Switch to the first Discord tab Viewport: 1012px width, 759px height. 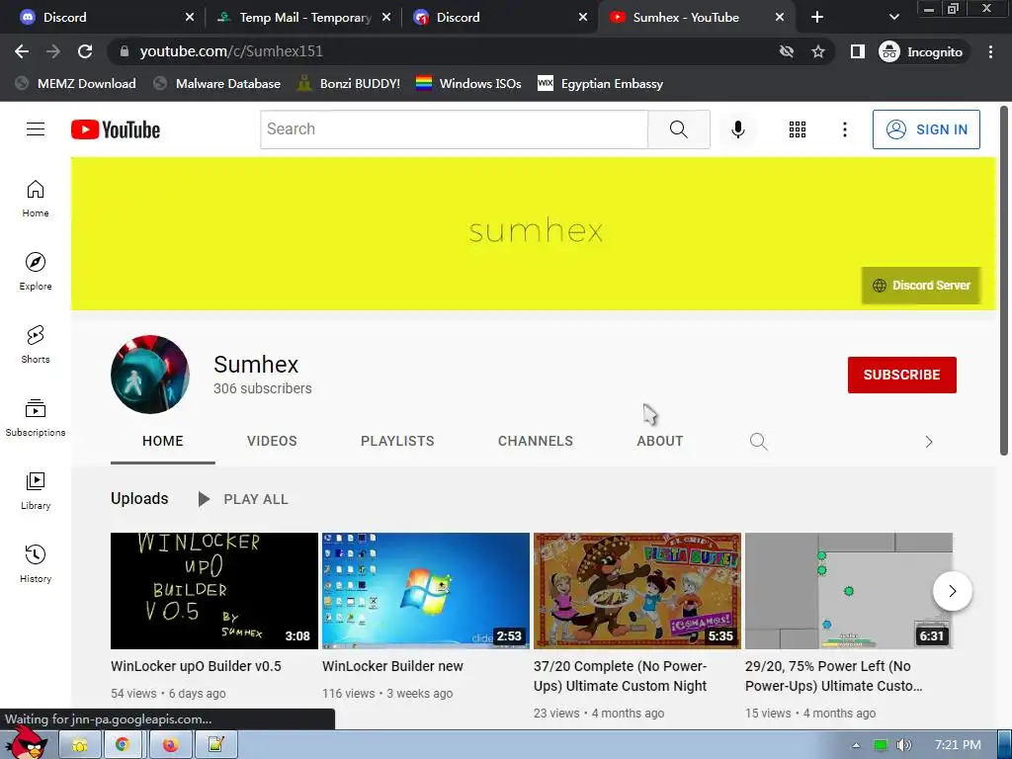pyautogui.click(x=103, y=18)
